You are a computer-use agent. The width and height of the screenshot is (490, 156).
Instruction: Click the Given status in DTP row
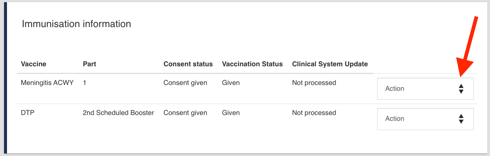click(231, 113)
